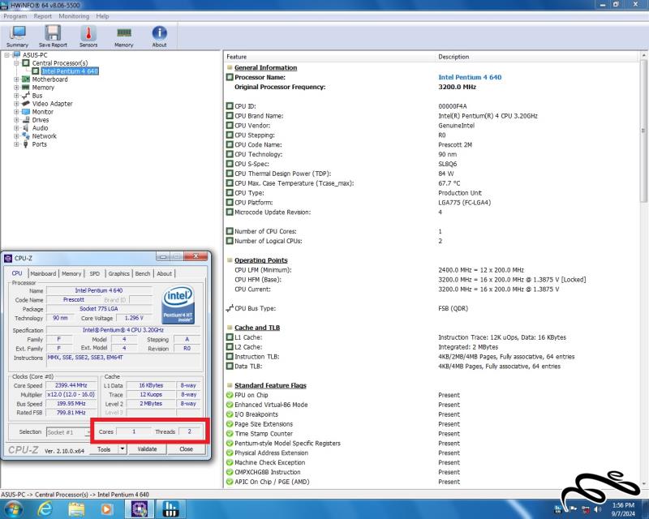
Task: Open the Summary view from HWiNFO toolbar
Action: coord(17,36)
